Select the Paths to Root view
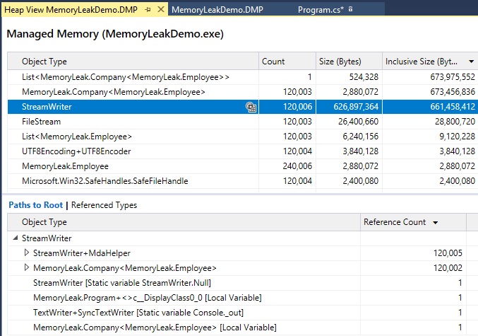The width and height of the screenshot is (478, 336). coord(35,205)
